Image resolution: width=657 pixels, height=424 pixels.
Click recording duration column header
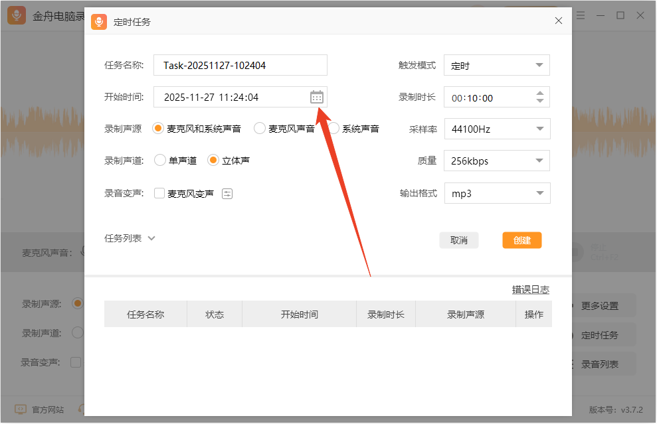(386, 315)
